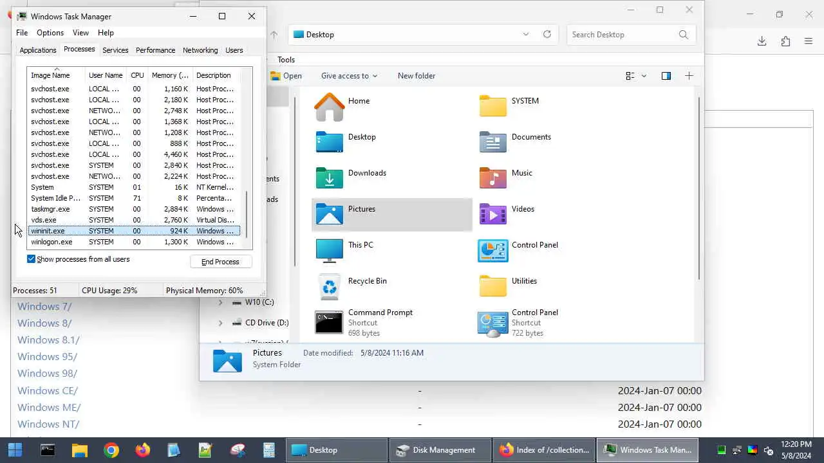Toggle the preview pane icon in Explorer toolbar
The width and height of the screenshot is (824, 463).
[x=666, y=76]
